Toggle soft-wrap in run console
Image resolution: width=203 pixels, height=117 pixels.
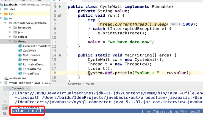tap(5, 107)
